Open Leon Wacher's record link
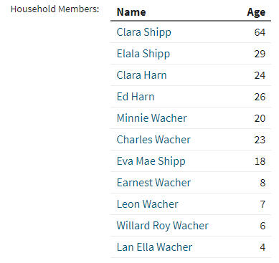 [x=148, y=204]
